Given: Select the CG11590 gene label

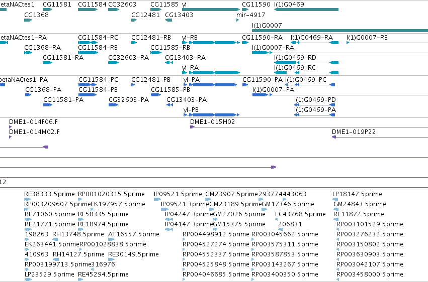Looking at the screenshot, I should (256, 5).
